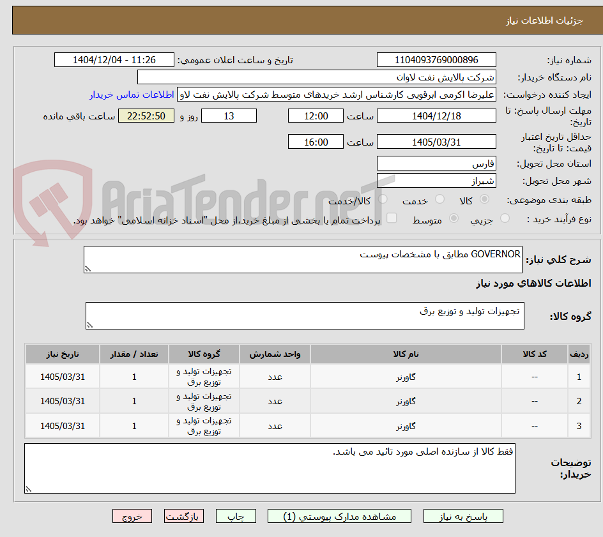Screen dimensions: 603x537
Task: Click the ردیف column header
Action: pyautogui.click(x=579, y=354)
